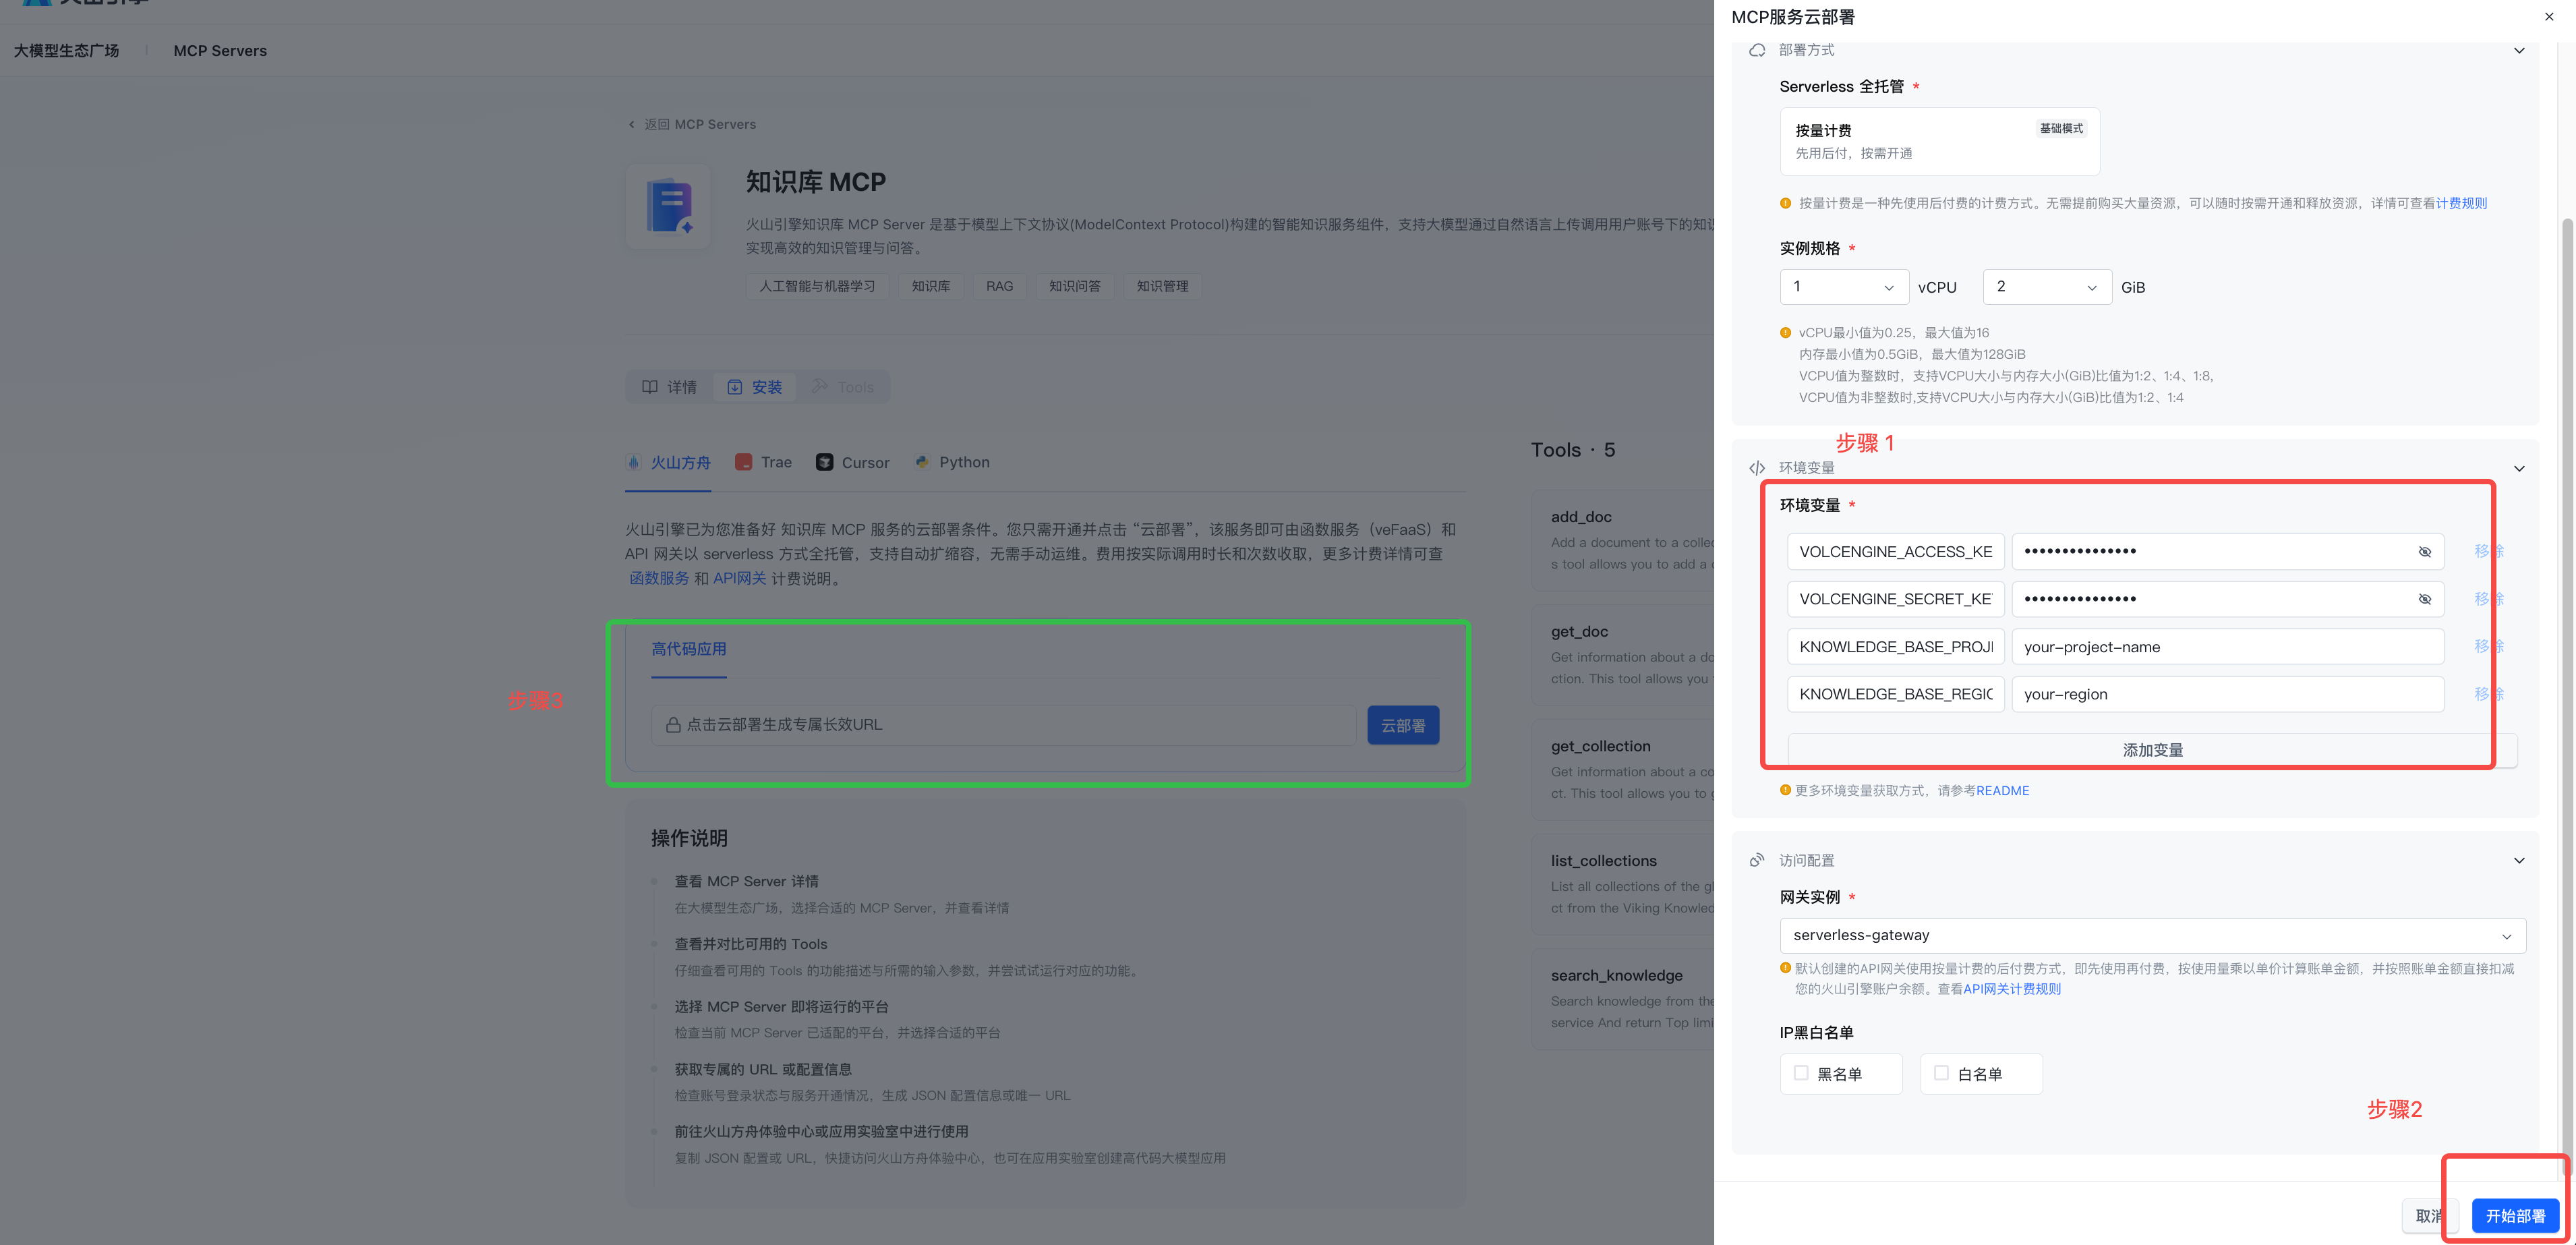Click the 开始部署 button
The image size is (2576, 1245).
(2515, 1215)
